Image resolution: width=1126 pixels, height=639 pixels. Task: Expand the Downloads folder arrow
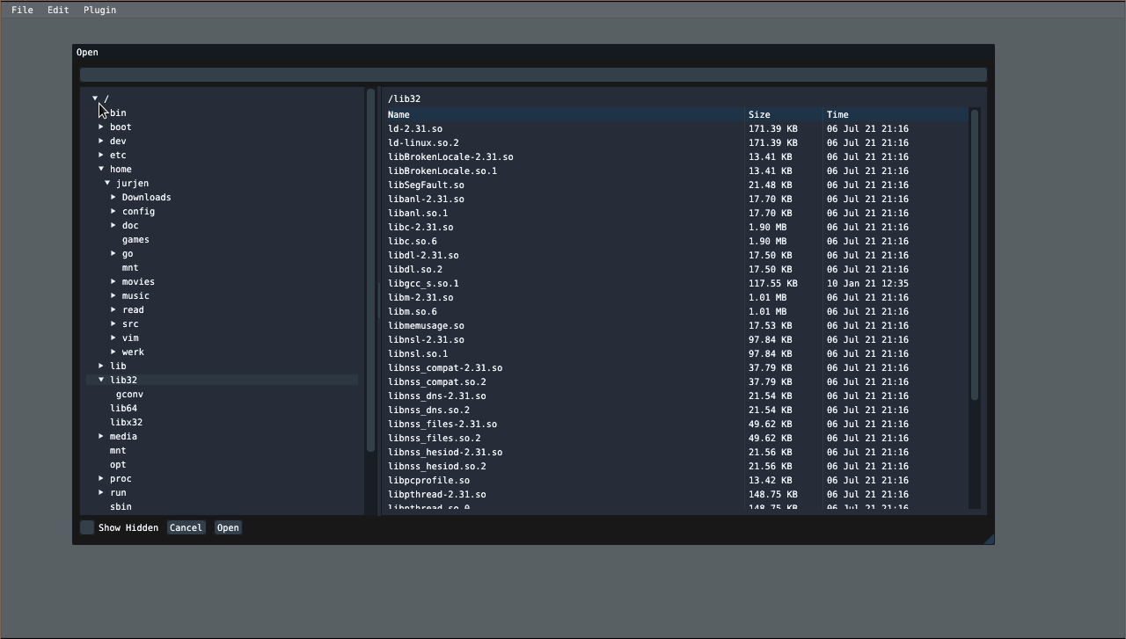113,197
